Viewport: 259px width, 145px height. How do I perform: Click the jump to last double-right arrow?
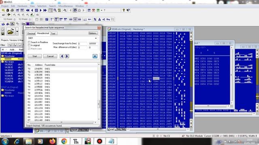coord(45,10)
